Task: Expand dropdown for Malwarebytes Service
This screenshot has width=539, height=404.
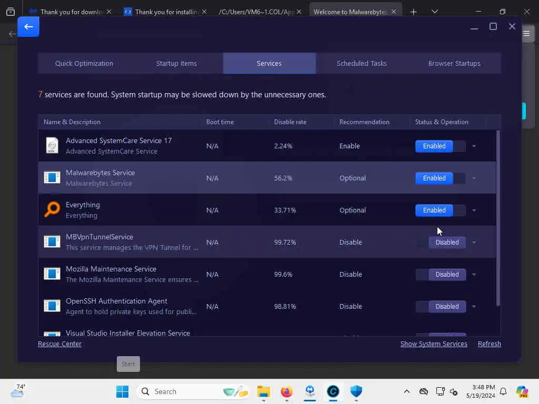Action: coord(474,178)
